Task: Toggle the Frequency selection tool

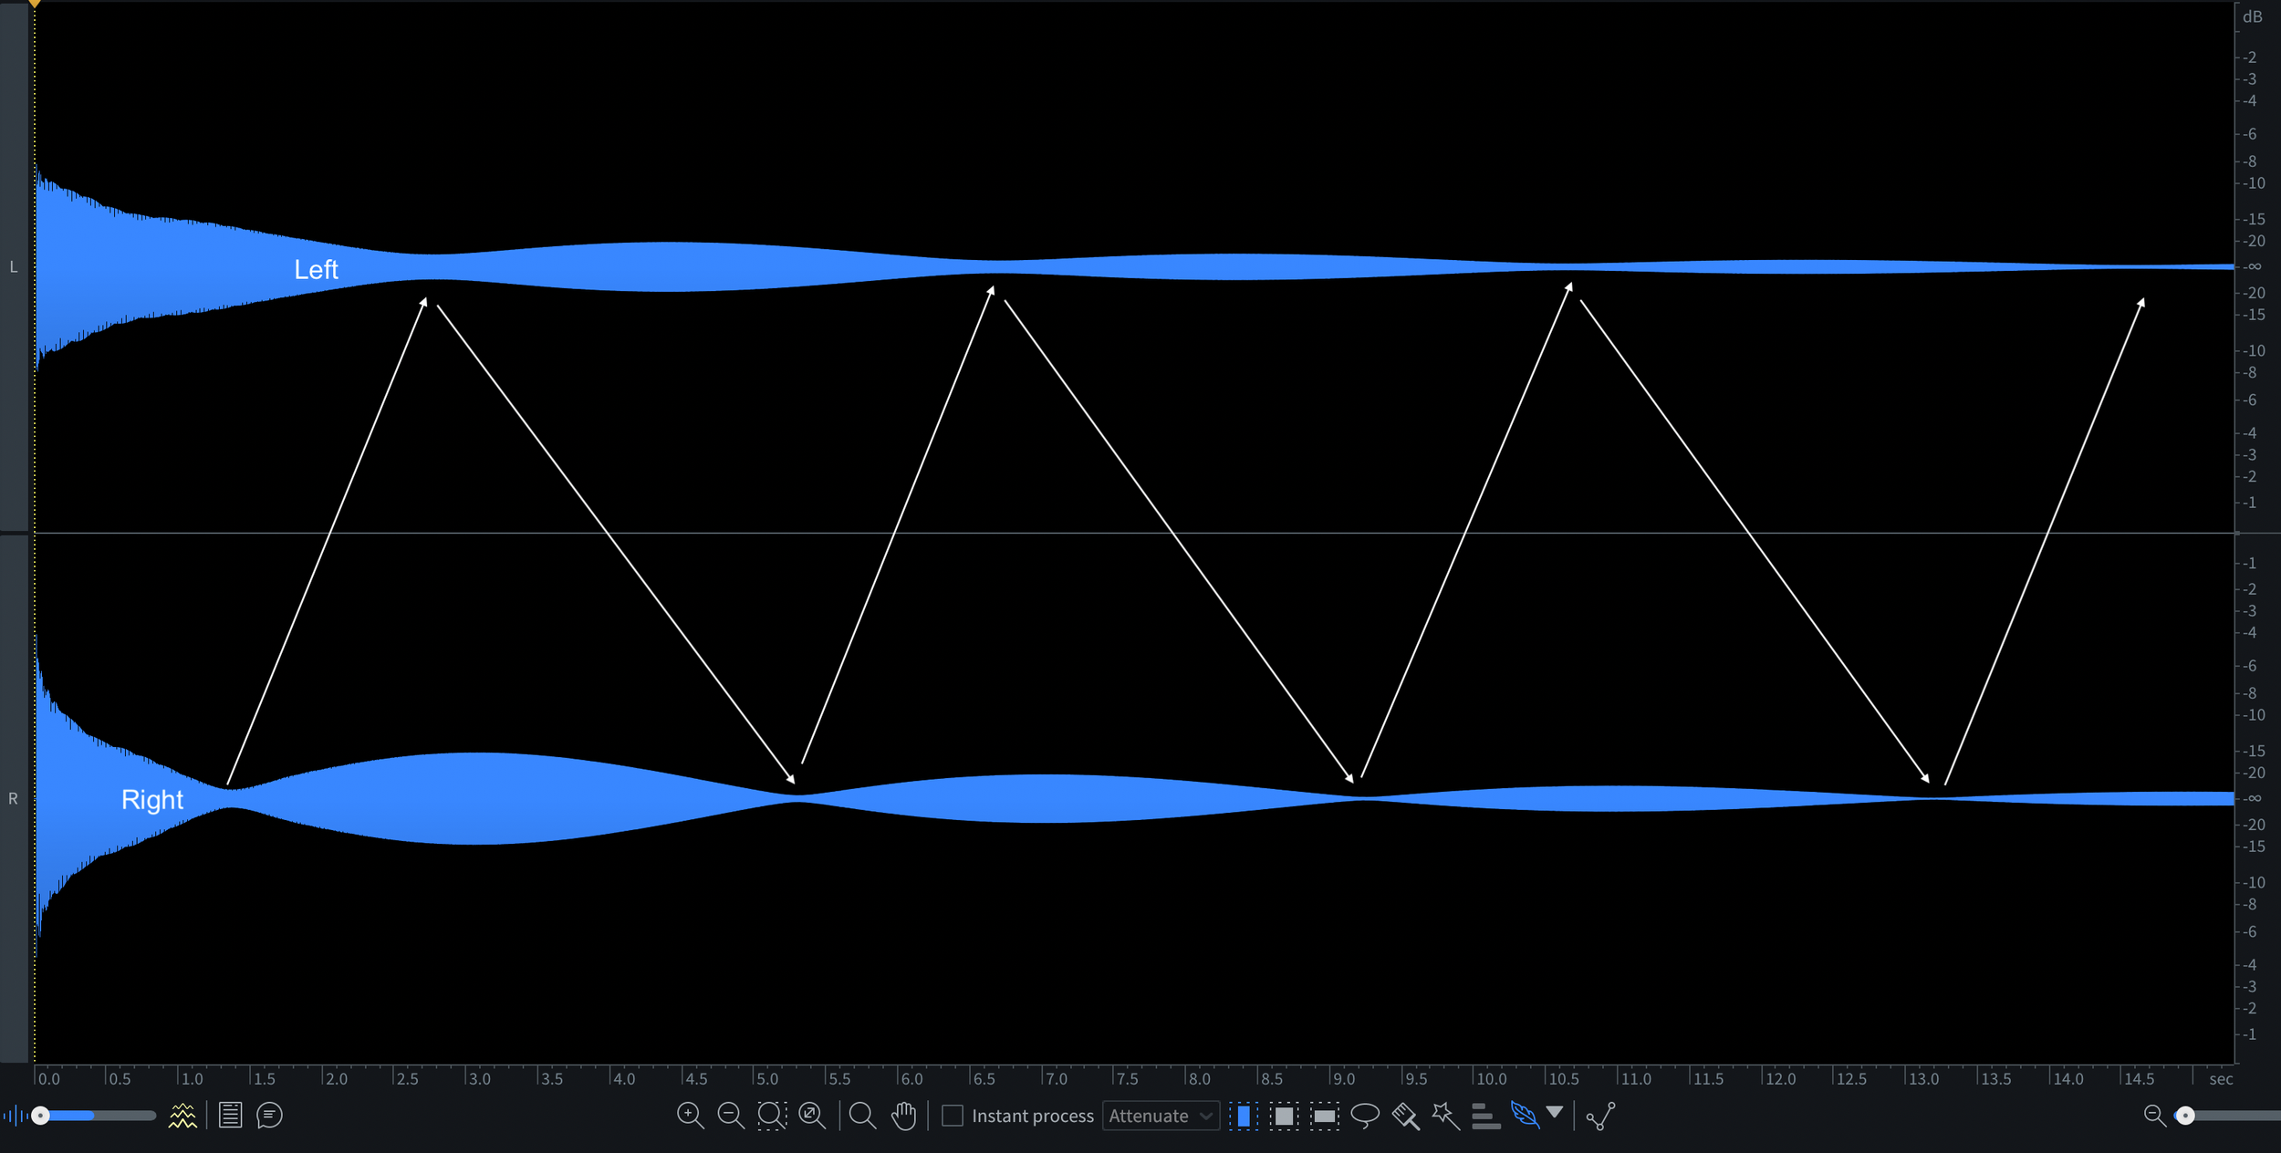Action: [x=1324, y=1115]
